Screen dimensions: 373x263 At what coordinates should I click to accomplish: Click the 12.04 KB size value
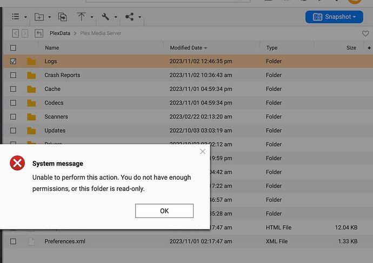click(346, 227)
